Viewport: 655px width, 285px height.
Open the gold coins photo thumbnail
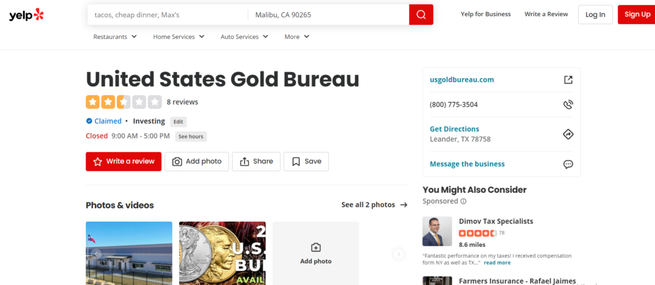(x=222, y=253)
